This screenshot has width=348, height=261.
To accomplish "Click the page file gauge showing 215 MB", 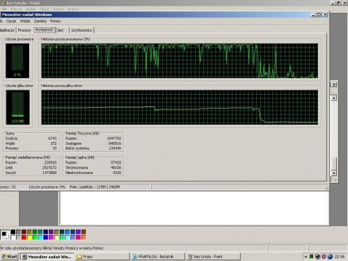I will [x=17, y=107].
